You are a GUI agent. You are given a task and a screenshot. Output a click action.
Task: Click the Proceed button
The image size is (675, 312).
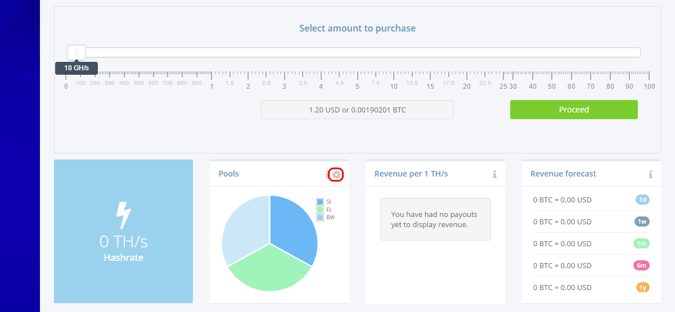point(574,110)
